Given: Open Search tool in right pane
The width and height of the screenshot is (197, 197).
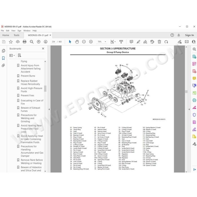Looking at the screenshot, I should (x=194, y=49).
